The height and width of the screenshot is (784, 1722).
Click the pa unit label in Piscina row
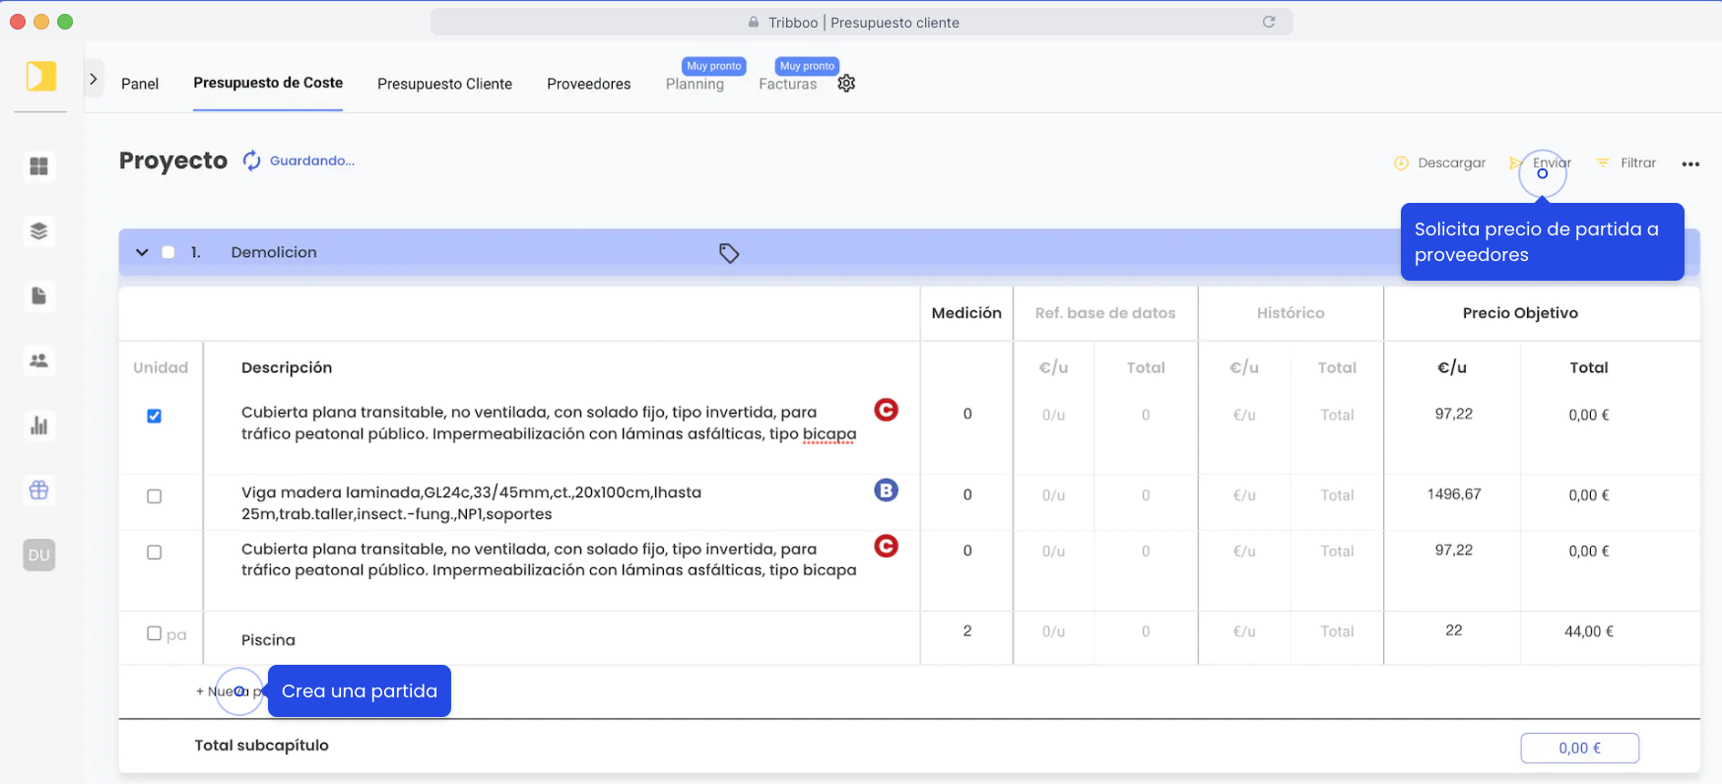click(x=176, y=635)
